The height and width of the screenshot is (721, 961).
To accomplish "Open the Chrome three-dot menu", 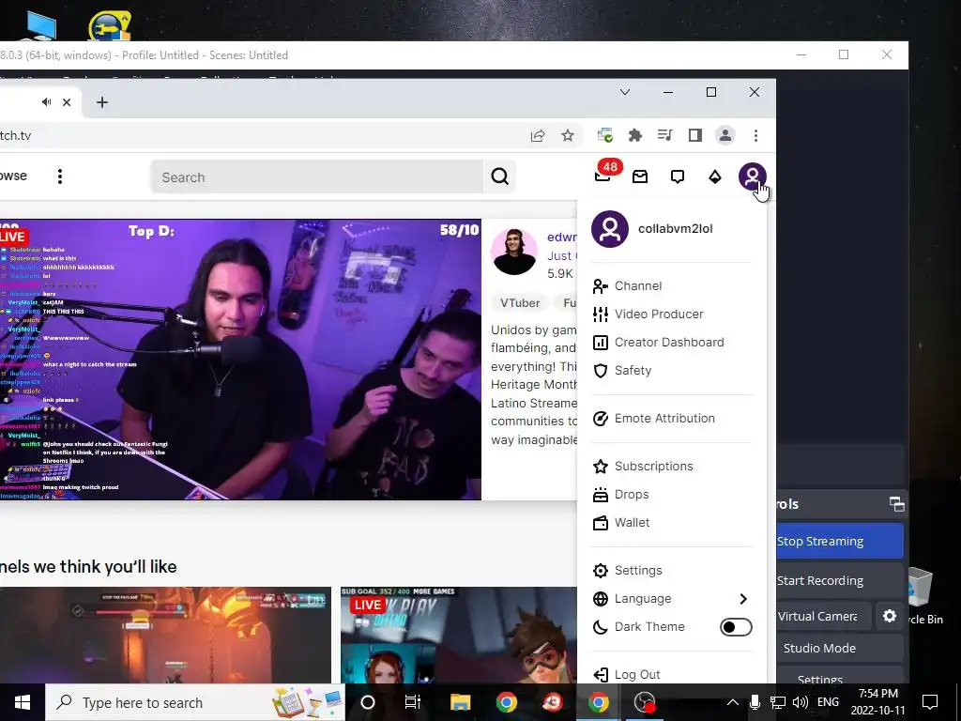I will pyautogui.click(x=755, y=135).
